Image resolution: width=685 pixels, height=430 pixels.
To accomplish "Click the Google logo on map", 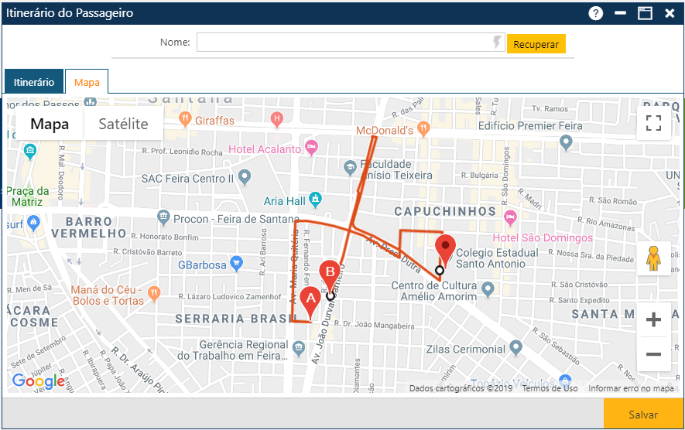I will point(39,381).
